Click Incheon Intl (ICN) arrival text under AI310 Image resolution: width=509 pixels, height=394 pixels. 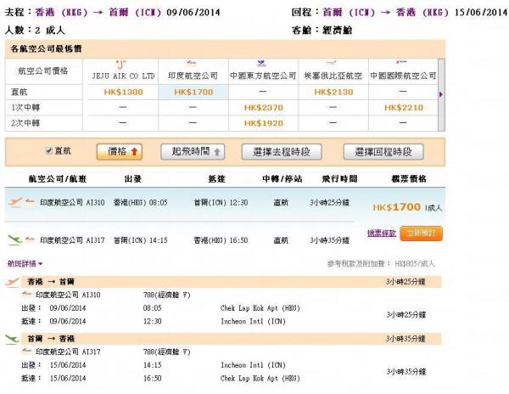click(x=253, y=321)
